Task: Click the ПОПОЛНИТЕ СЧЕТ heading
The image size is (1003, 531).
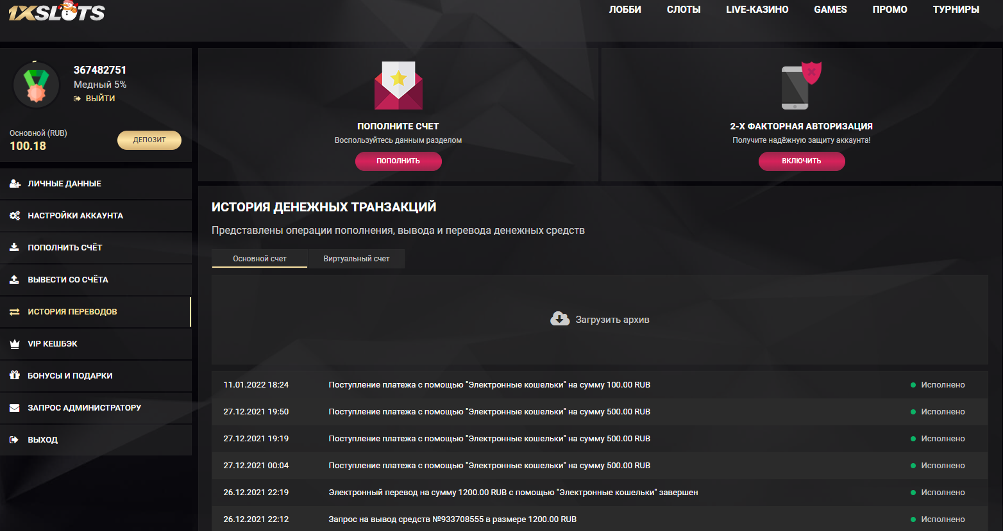Action: click(398, 126)
